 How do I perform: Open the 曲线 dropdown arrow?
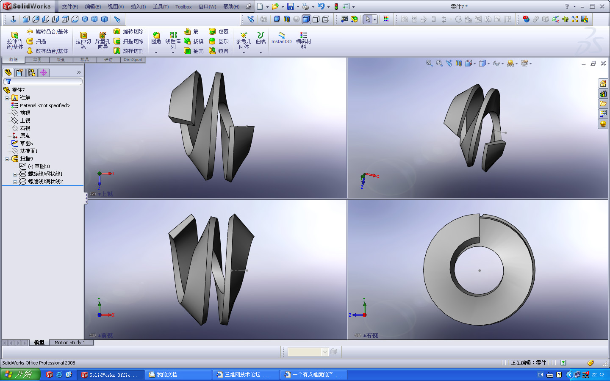coord(261,52)
